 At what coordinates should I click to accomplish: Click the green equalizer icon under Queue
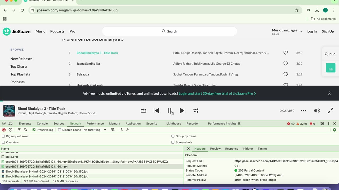click(x=331, y=68)
